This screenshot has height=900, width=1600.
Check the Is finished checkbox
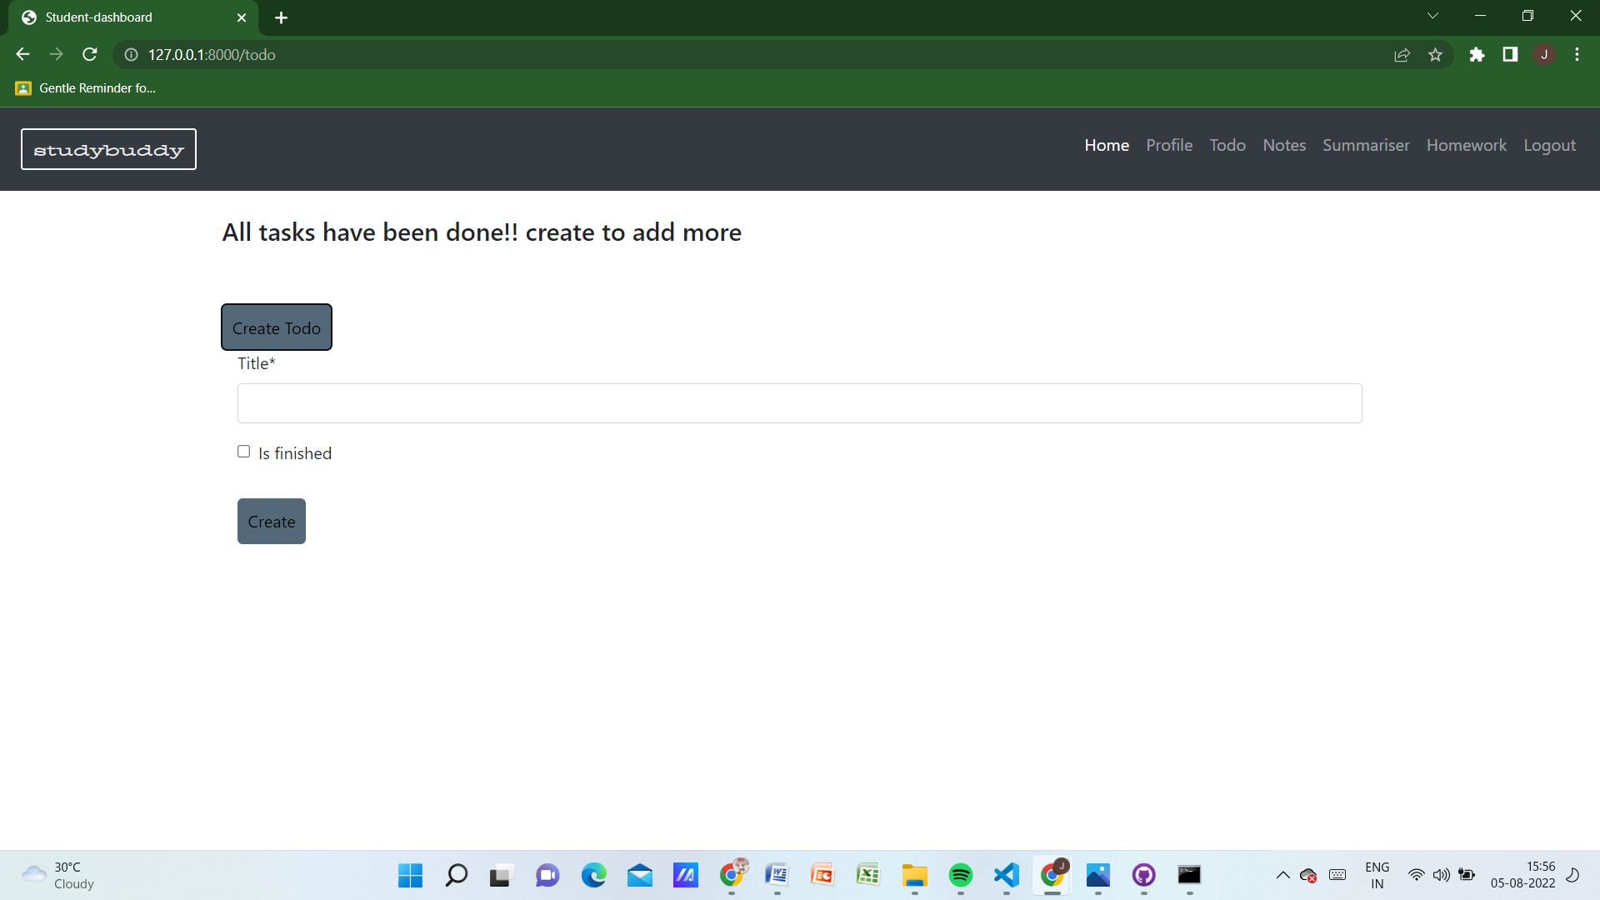[x=243, y=452]
